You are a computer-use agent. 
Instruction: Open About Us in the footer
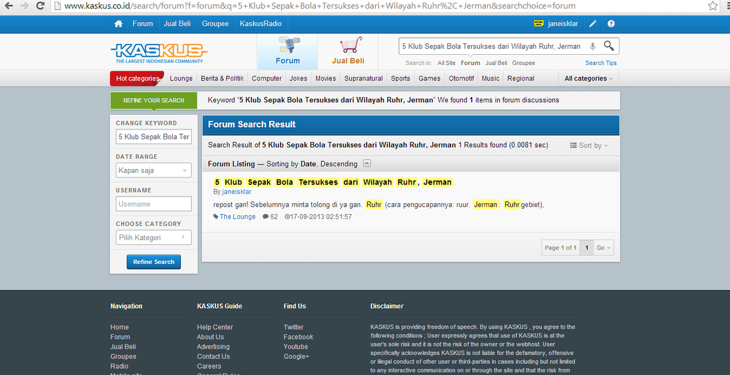(210, 337)
